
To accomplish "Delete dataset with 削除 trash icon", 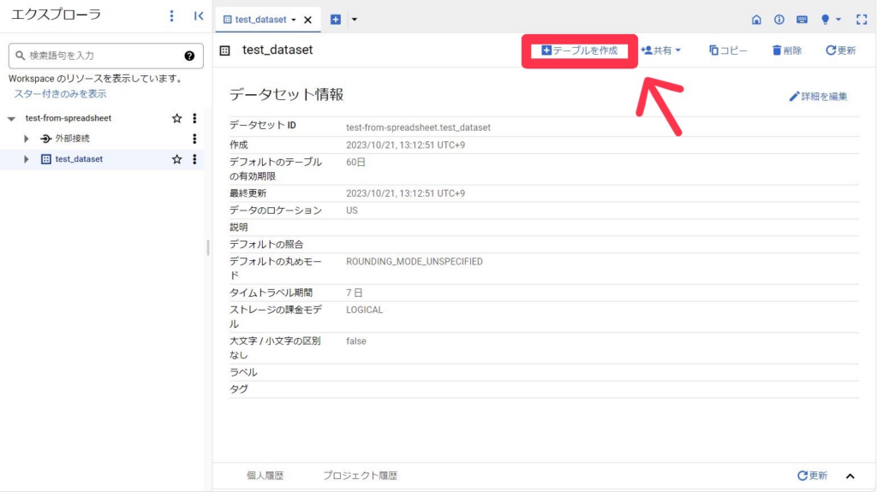I will 786,50.
